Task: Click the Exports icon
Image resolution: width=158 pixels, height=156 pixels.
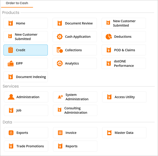Action: [11, 133]
